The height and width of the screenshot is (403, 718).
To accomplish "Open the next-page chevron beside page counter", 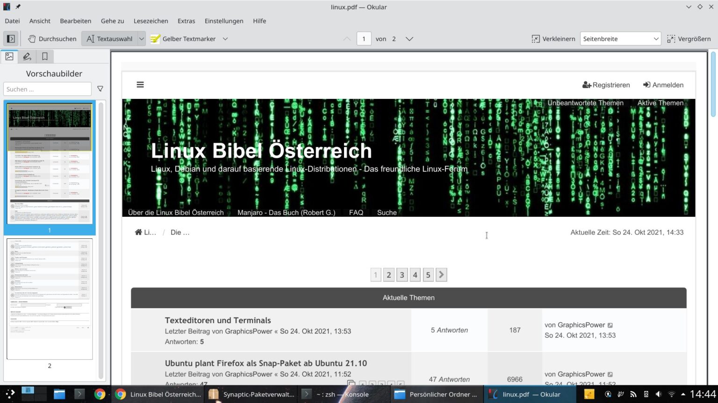I will (409, 39).
